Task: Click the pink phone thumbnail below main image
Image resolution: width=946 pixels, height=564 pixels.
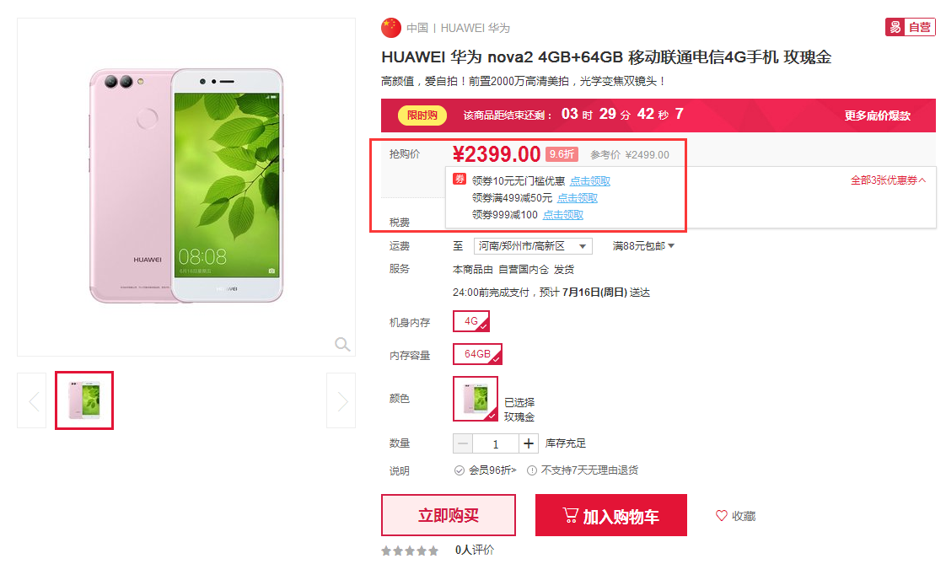Action: 84,400
